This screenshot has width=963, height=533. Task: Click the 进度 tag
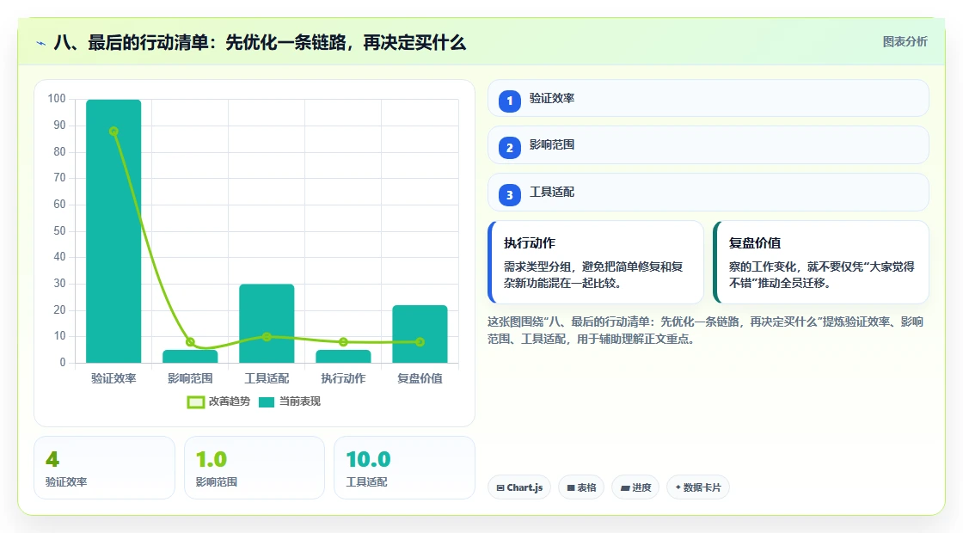point(635,487)
